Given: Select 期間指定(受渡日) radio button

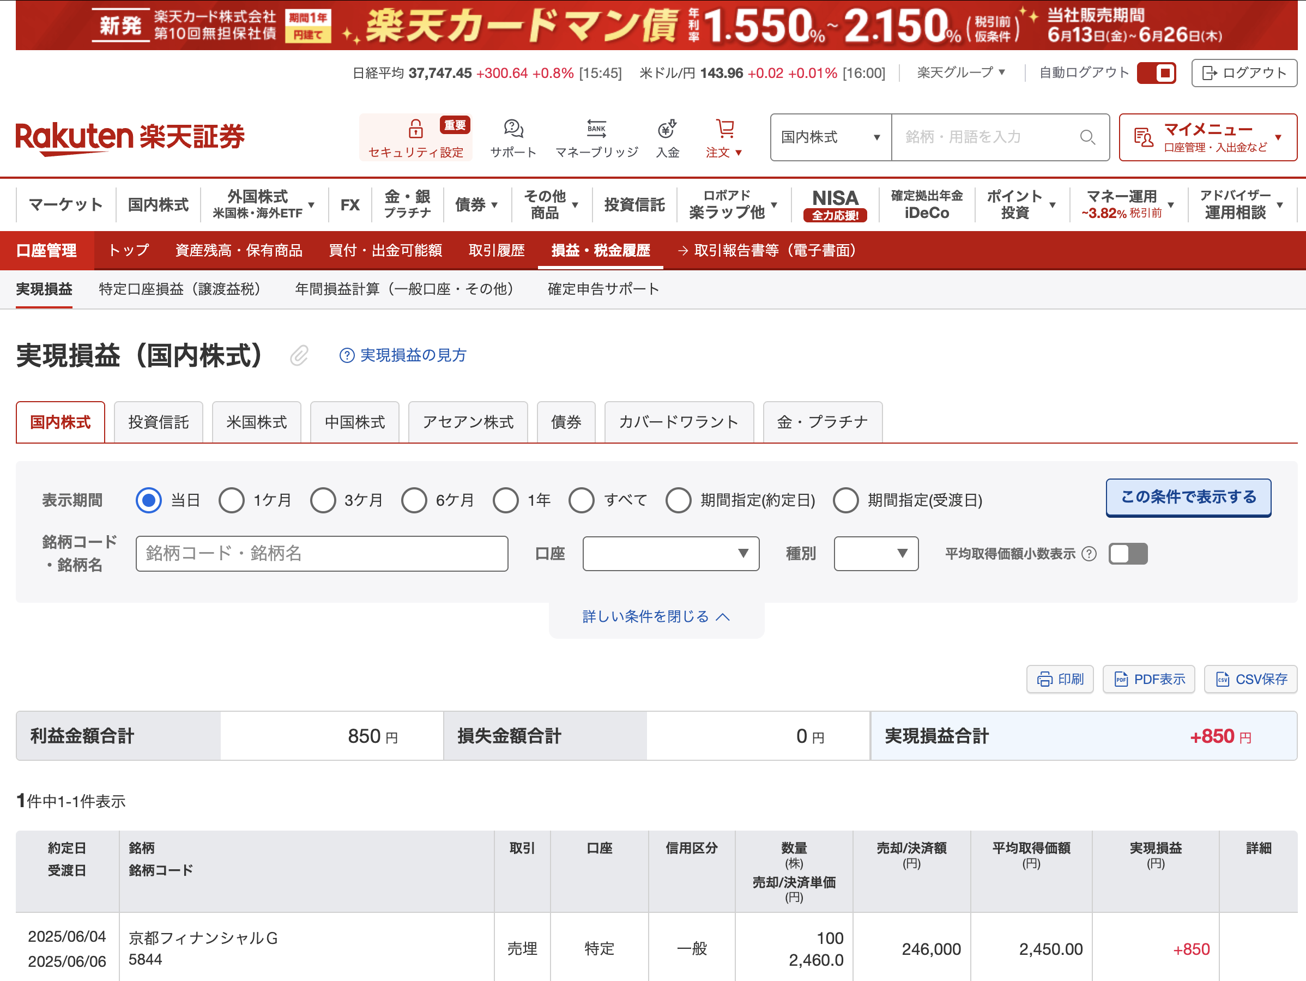Looking at the screenshot, I should point(845,500).
